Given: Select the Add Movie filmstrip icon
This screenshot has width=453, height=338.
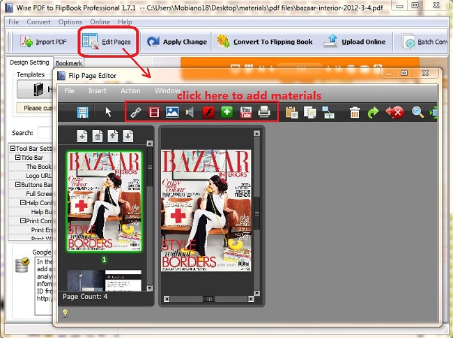Looking at the screenshot, I should (x=155, y=112).
